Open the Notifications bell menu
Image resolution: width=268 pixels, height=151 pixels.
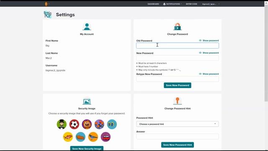pos(172,4)
